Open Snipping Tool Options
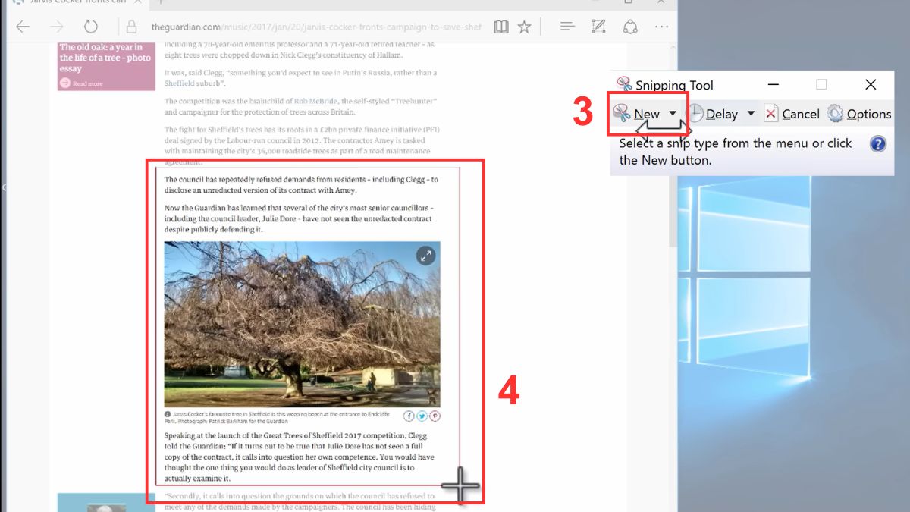The width and height of the screenshot is (910, 512). [x=859, y=114]
